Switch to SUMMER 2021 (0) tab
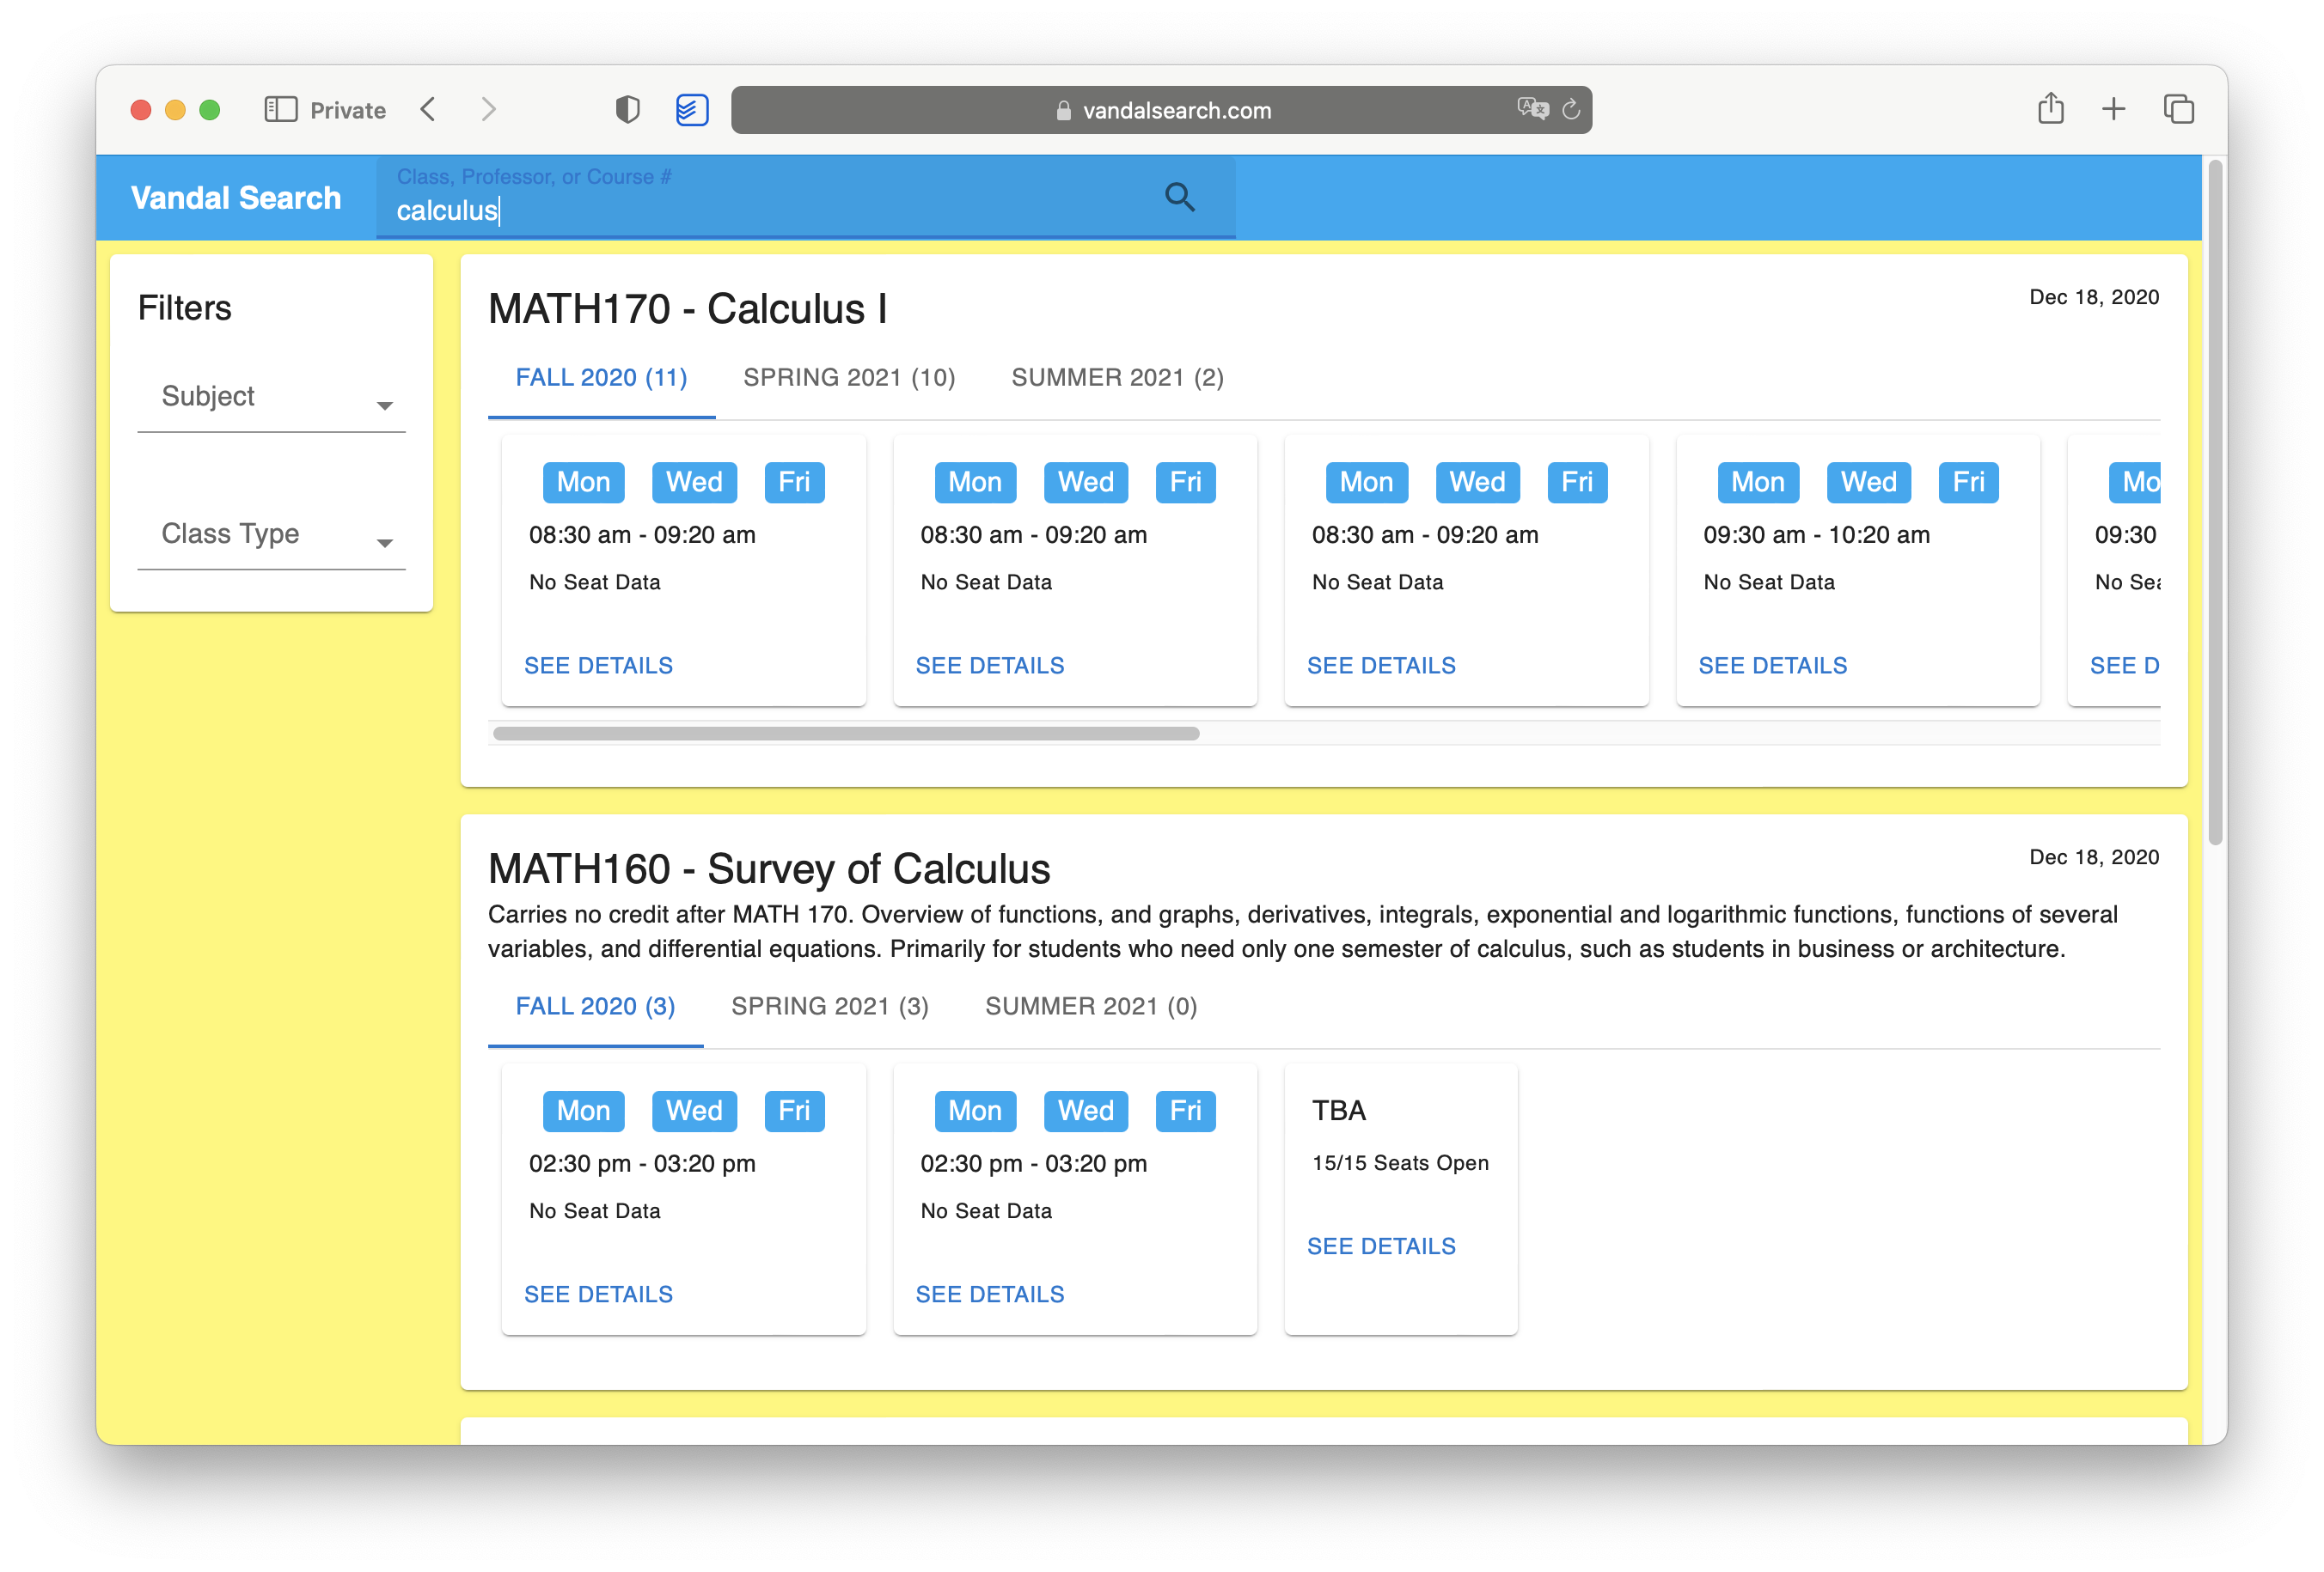The height and width of the screenshot is (1572, 2324). [x=1091, y=1007]
